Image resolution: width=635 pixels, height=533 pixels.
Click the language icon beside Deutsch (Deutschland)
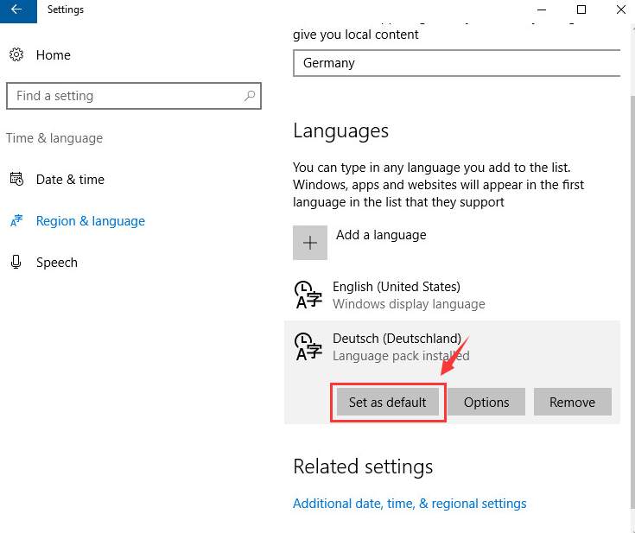(x=308, y=346)
